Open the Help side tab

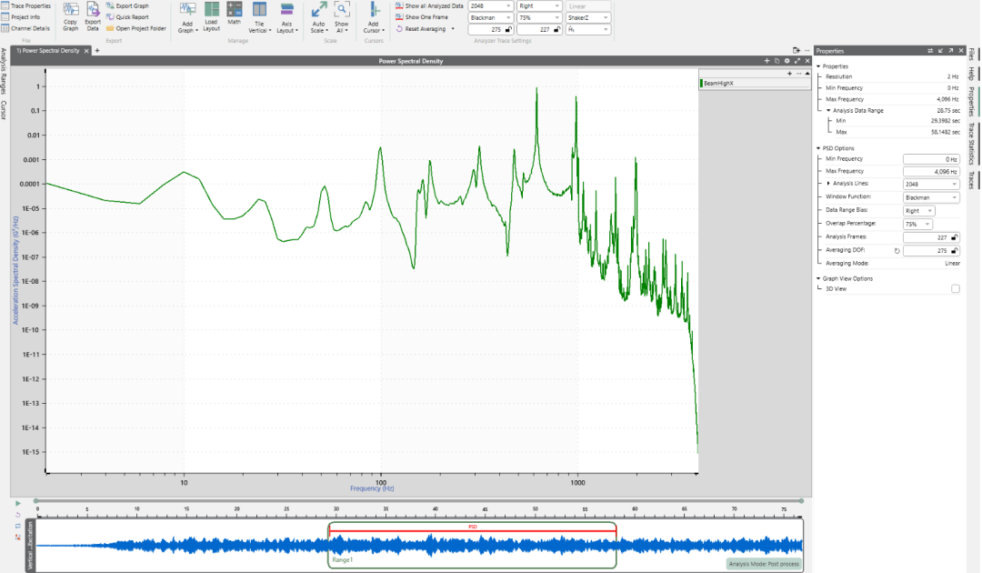[971, 74]
